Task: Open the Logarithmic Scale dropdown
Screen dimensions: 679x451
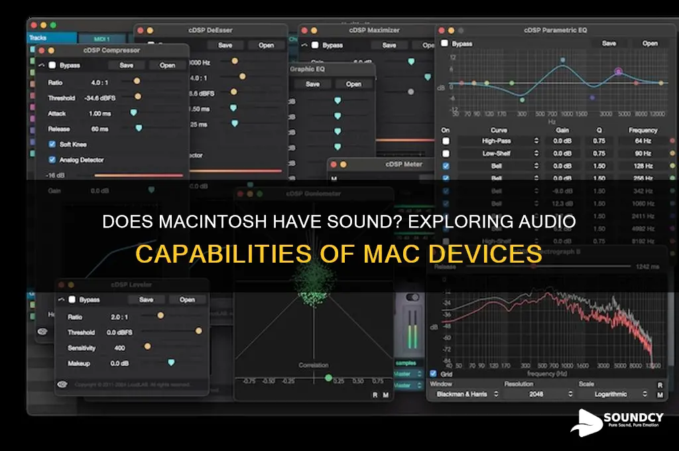Action: point(614,394)
